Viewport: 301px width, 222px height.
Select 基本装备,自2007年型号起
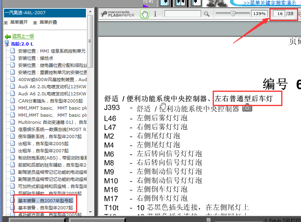(46, 201)
